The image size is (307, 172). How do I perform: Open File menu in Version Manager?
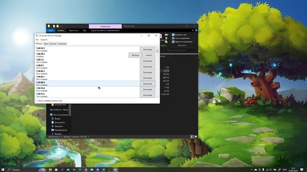pyautogui.click(x=37, y=40)
